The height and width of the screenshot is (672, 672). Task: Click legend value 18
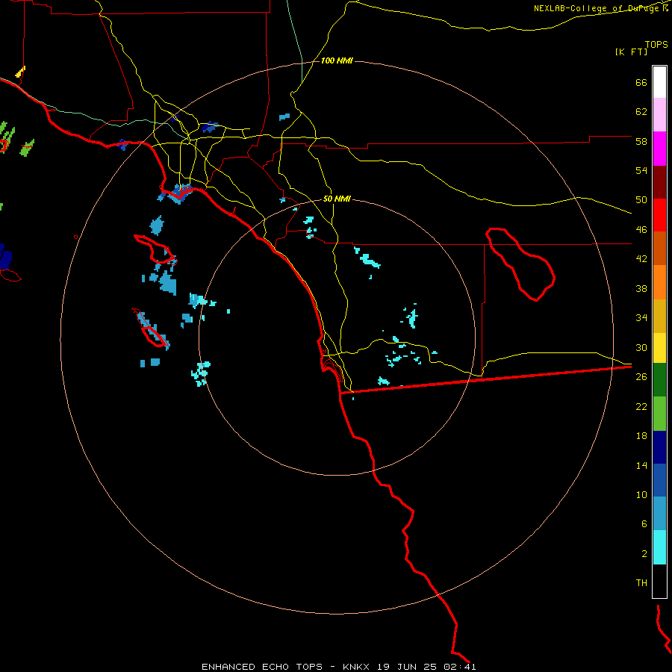[641, 436]
